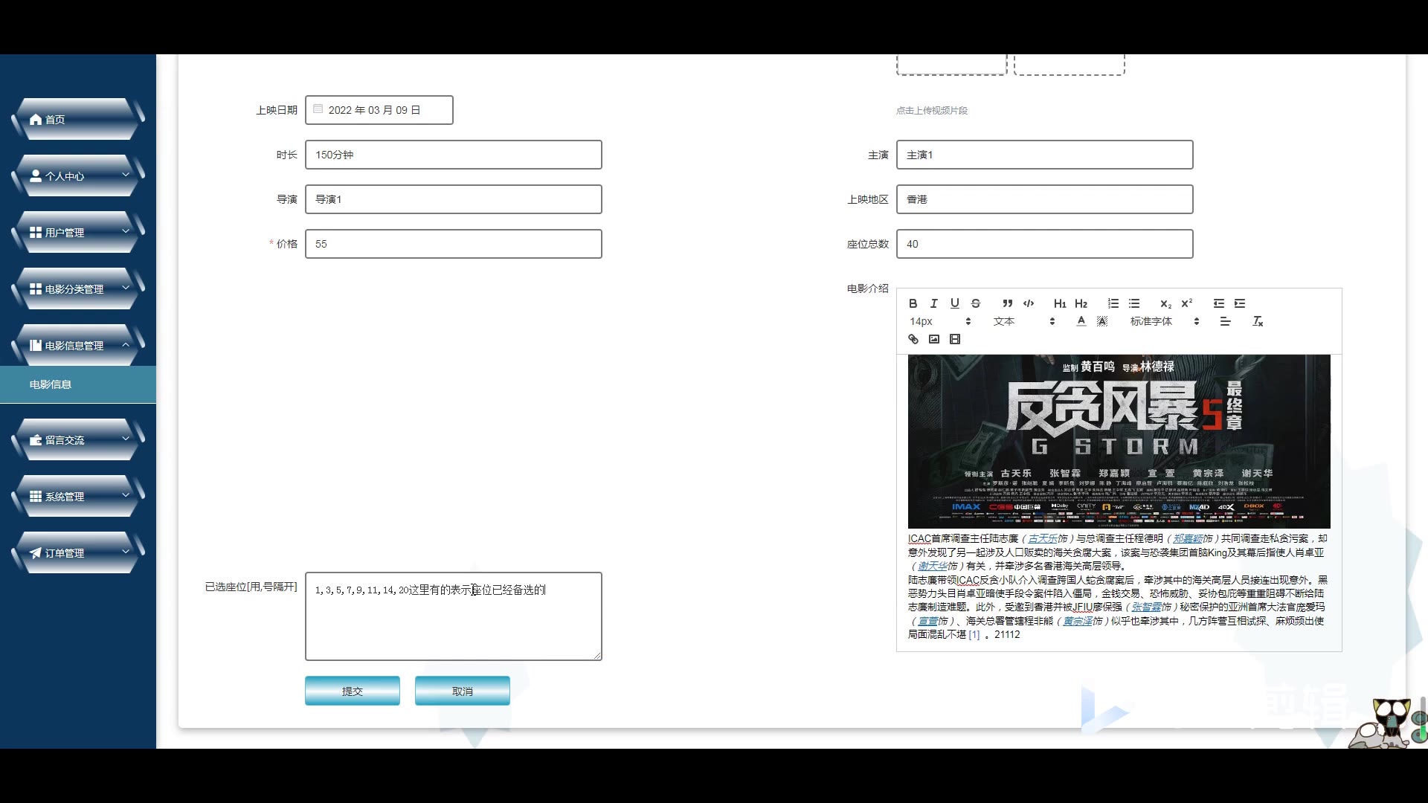This screenshot has width=1428, height=803.
Task: Open the 郑嘉颖 link in the description
Action: click(x=1188, y=538)
